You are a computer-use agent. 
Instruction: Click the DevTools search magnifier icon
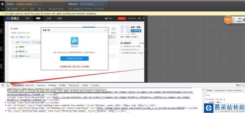pos(3,85)
